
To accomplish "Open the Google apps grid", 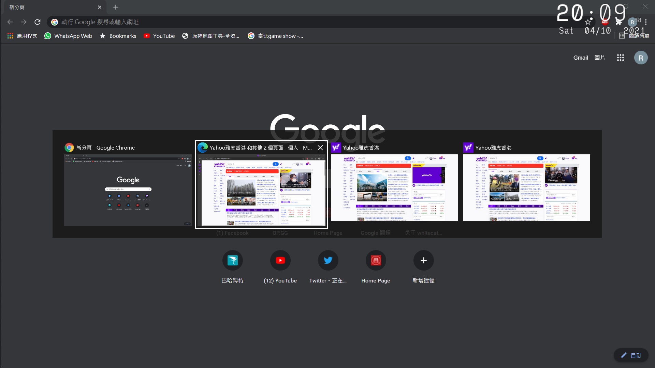I will coord(620,58).
